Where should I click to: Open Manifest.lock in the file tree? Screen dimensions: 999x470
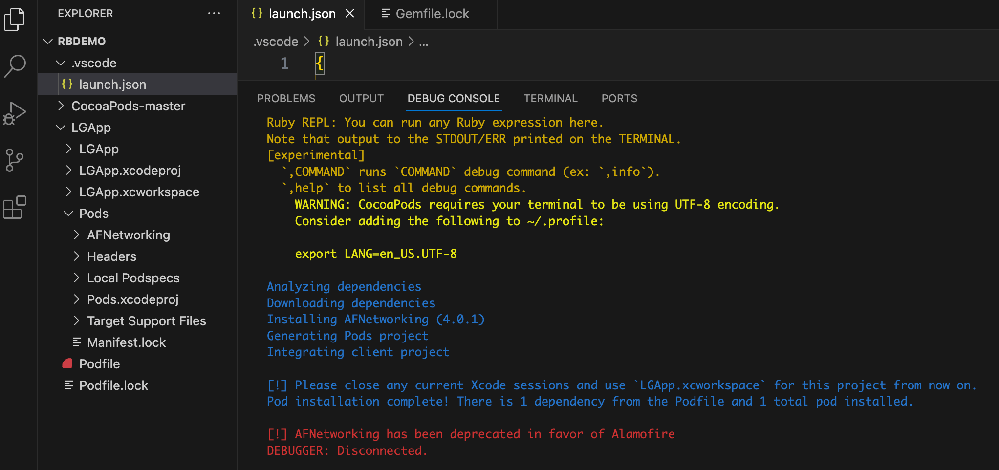[x=126, y=342]
